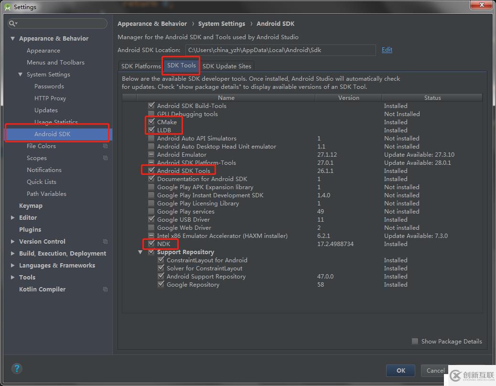Click the project-level icon beside Kotlin Compiler
The image size is (496, 386).
point(105,289)
